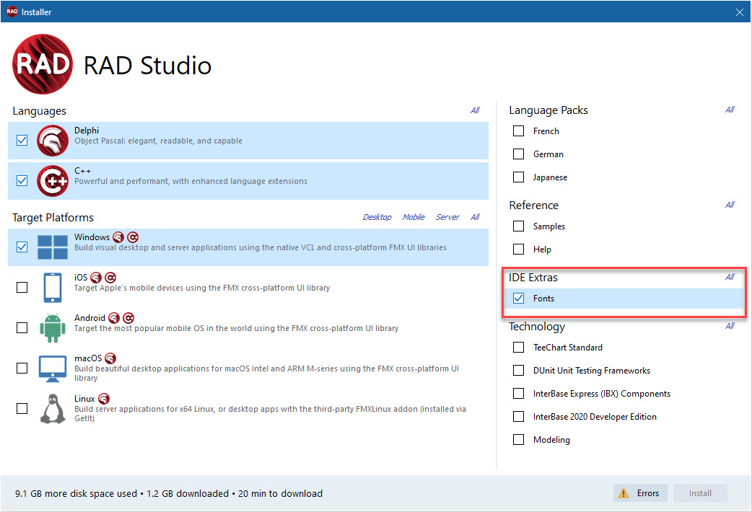Uncheck the Delphi language checkbox
This screenshot has width=752, height=512.
[x=22, y=141]
